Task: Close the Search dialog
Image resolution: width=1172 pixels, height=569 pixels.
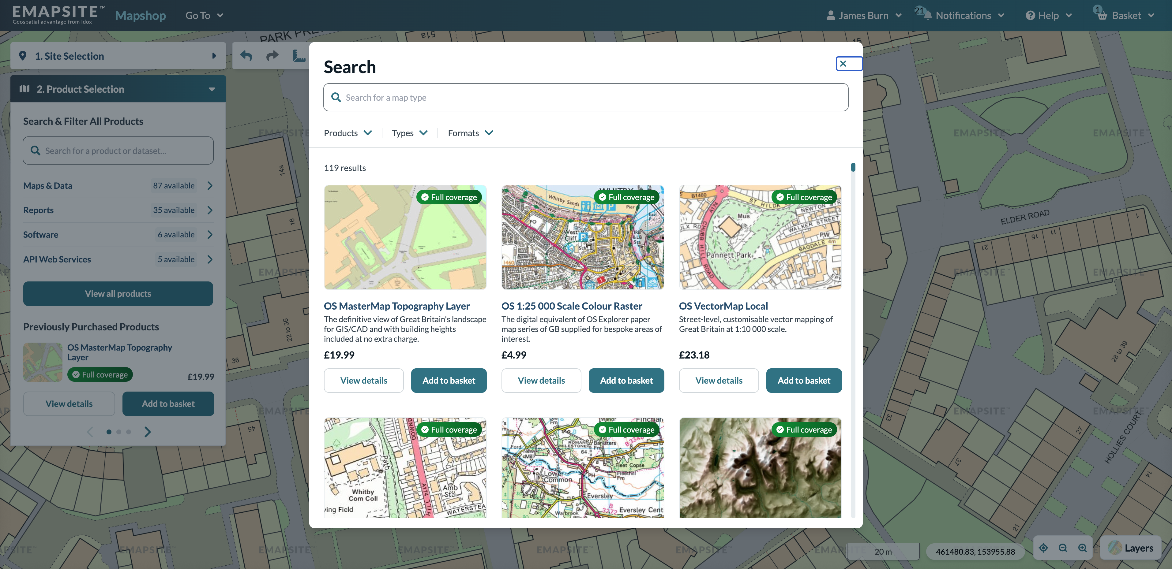Action: coord(843,64)
